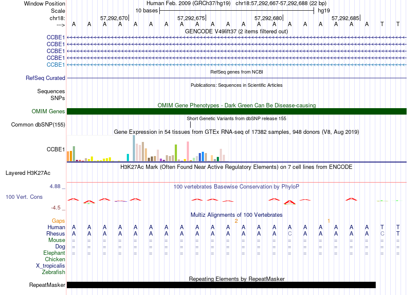407x295 pixels.
Task: Click the dbSNP variant tick mark
Action: (x=190, y=124)
